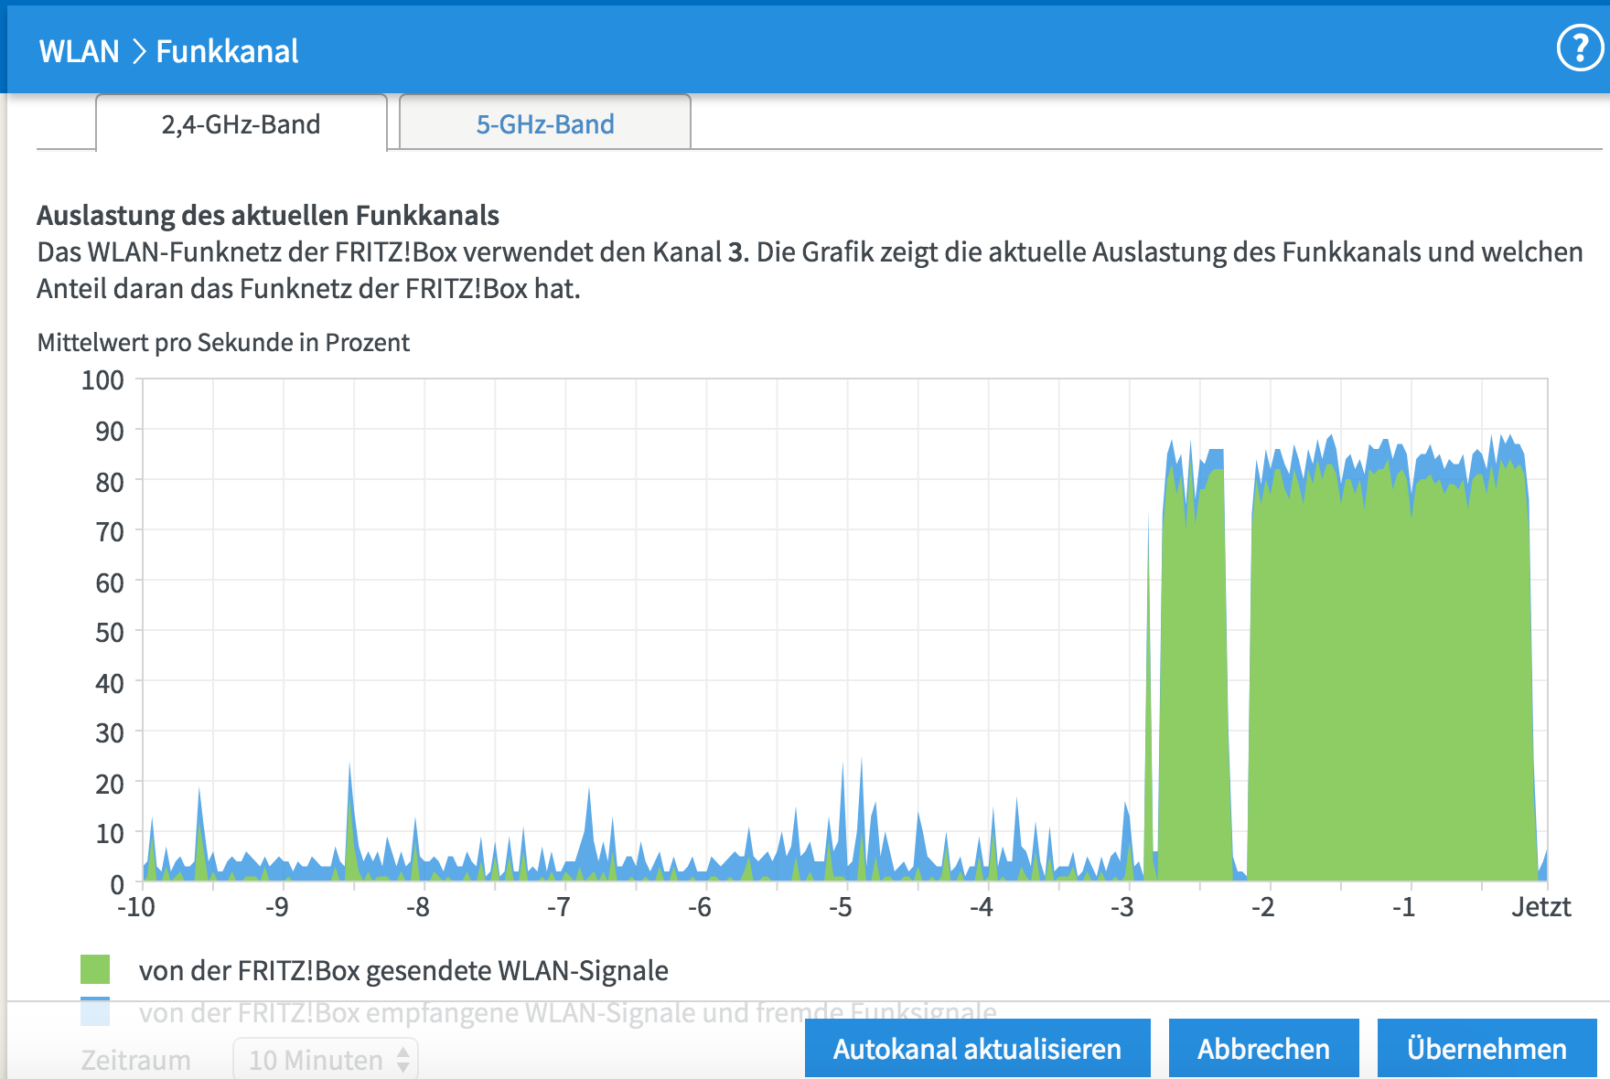The width and height of the screenshot is (1610, 1079).
Task: Click the '-2' x-axis label
Action: point(1262,907)
